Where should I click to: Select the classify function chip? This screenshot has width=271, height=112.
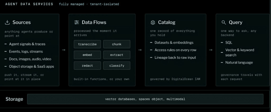tap(117, 66)
